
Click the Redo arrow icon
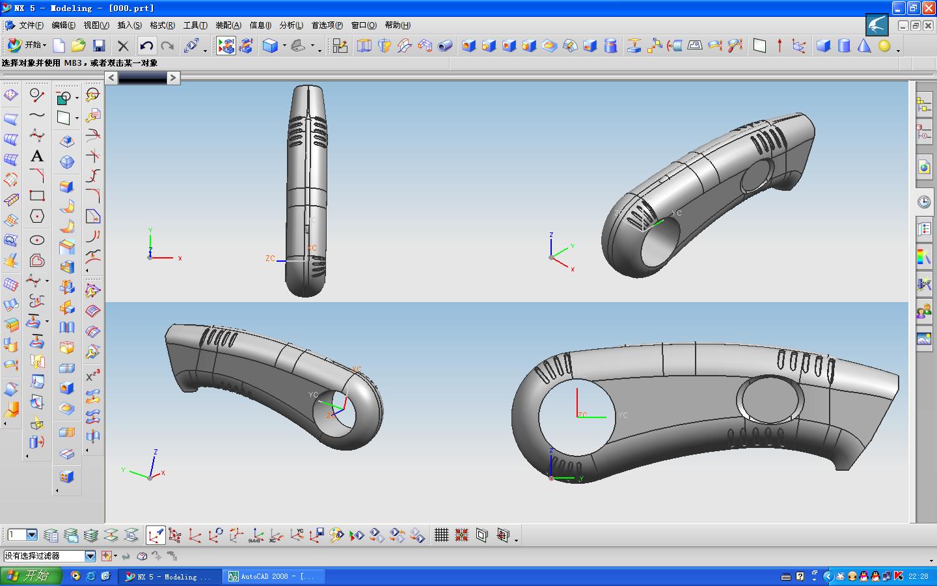167,46
